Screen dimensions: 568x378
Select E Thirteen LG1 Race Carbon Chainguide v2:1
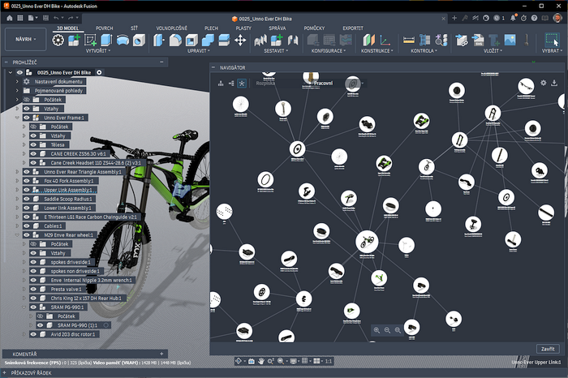pyautogui.click(x=90, y=217)
